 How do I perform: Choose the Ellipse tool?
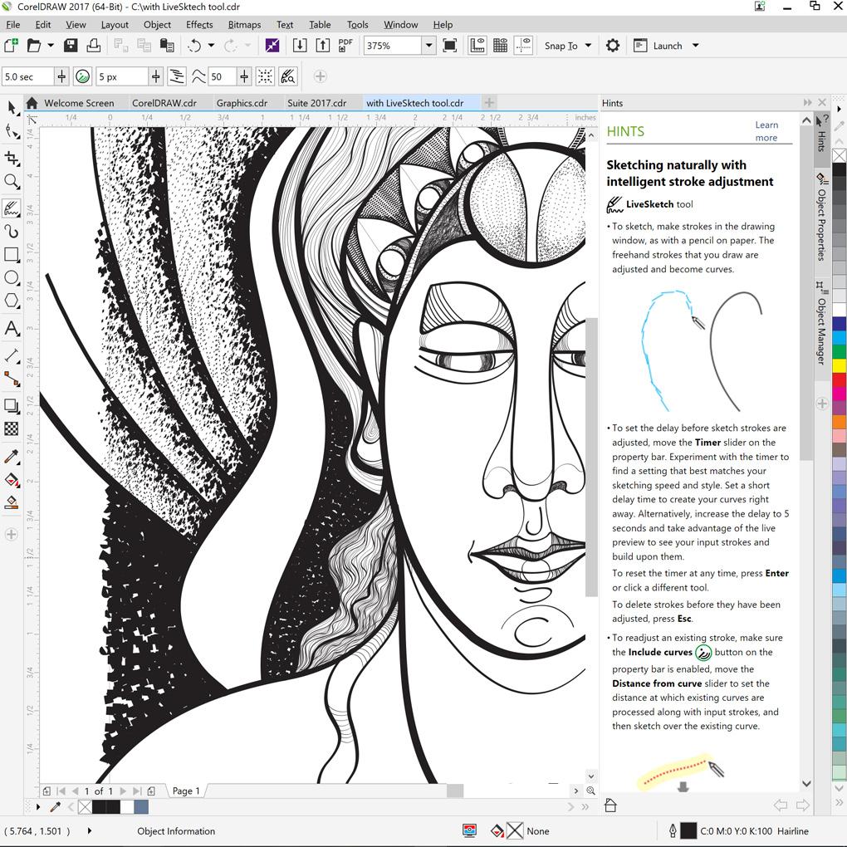(12, 278)
